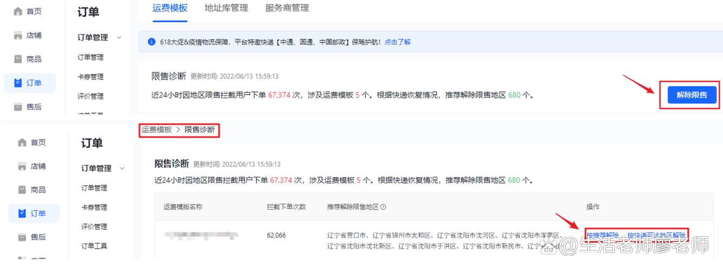
Task: Click the 商品 product icon in upper screenshot
Action: 18,59
